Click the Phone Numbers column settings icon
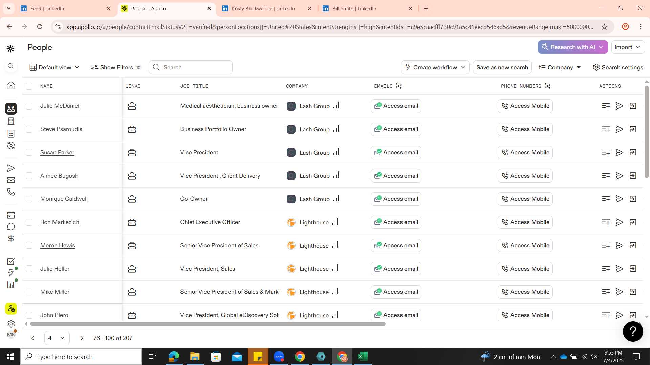Viewport: 650px width, 365px height. [547, 86]
